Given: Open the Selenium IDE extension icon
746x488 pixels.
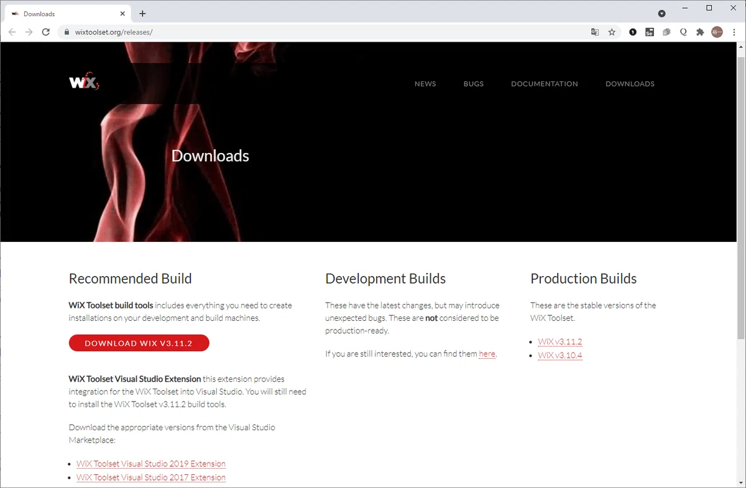Looking at the screenshot, I should pyautogui.click(x=650, y=32).
